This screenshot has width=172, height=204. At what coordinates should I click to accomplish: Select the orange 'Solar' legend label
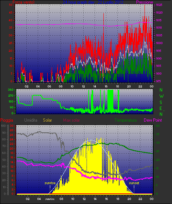(47, 120)
